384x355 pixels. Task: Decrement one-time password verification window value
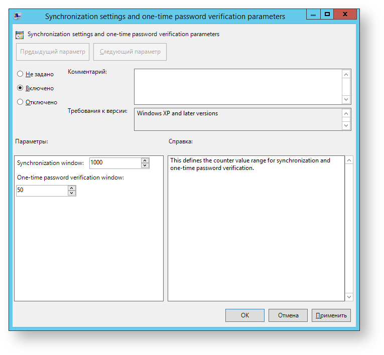click(x=71, y=193)
